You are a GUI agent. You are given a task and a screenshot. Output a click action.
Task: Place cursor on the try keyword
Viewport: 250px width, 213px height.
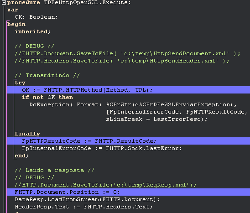point(20,83)
